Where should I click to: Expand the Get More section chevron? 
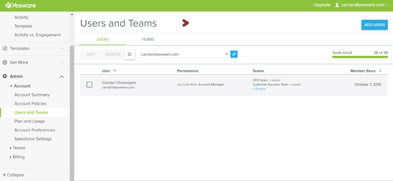pos(62,62)
